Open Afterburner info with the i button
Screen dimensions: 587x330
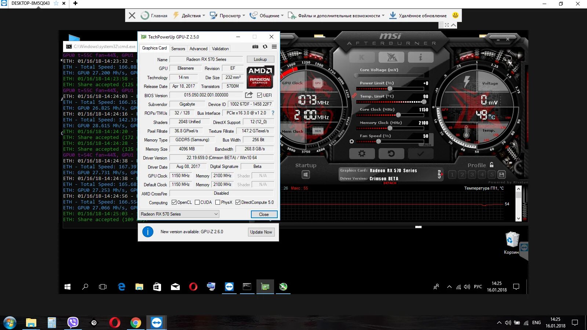pos(420,57)
